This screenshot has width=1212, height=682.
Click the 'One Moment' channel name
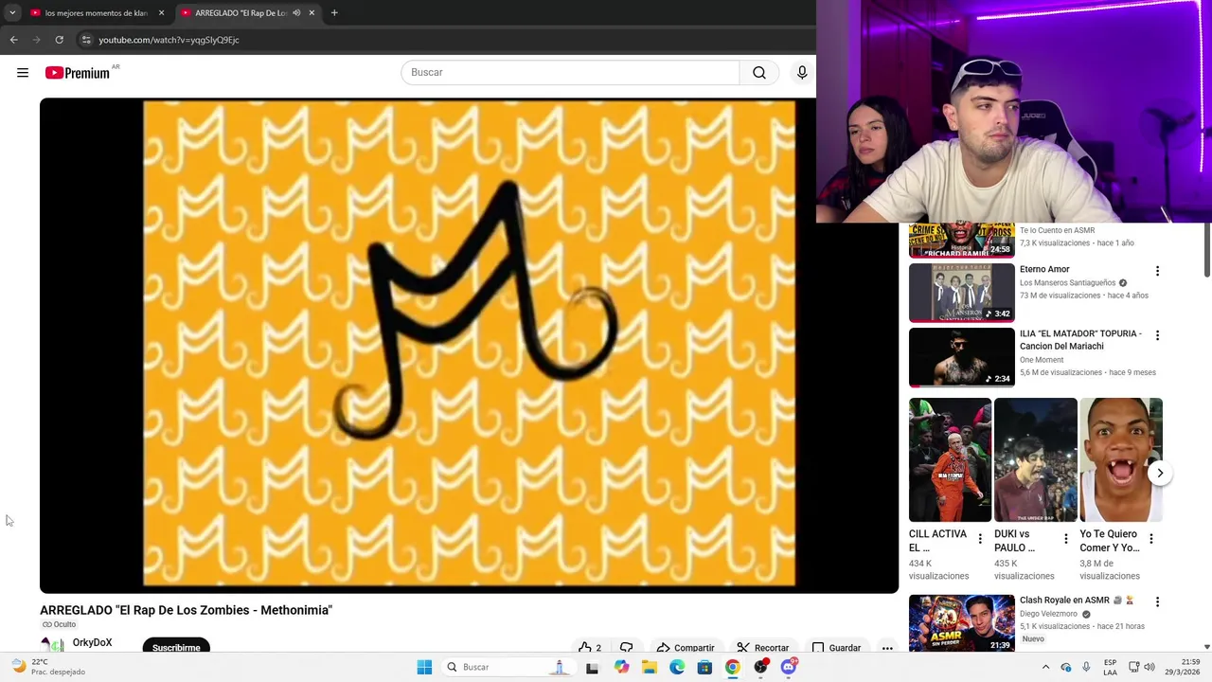(x=1042, y=360)
